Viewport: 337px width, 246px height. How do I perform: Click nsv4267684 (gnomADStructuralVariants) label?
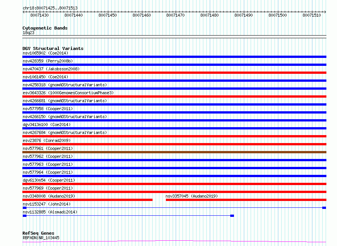click(x=65, y=132)
